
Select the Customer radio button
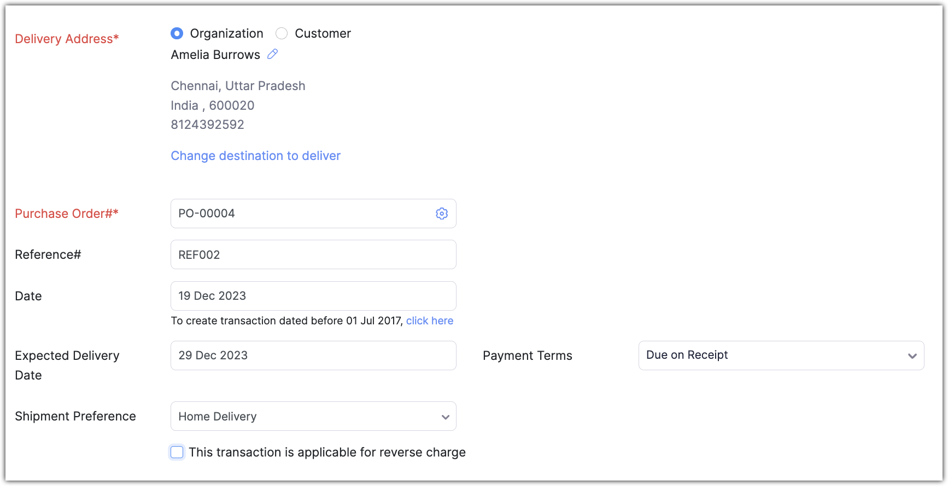tap(282, 33)
